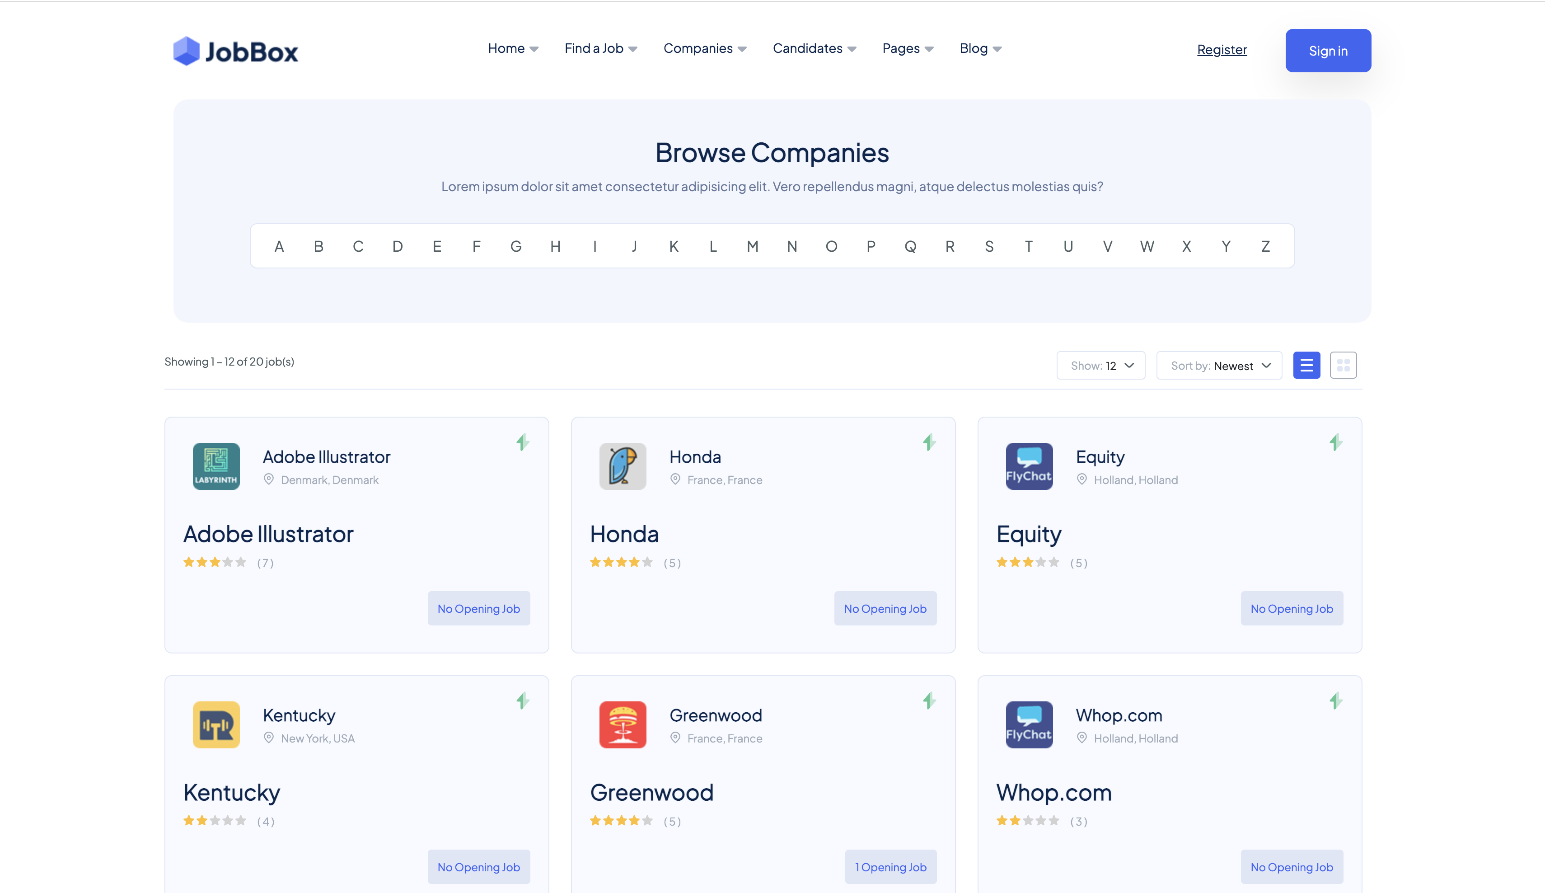1545x893 pixels.
Task: Open the Sort by Newest dropdown
Action: (x=1219, y=365)
